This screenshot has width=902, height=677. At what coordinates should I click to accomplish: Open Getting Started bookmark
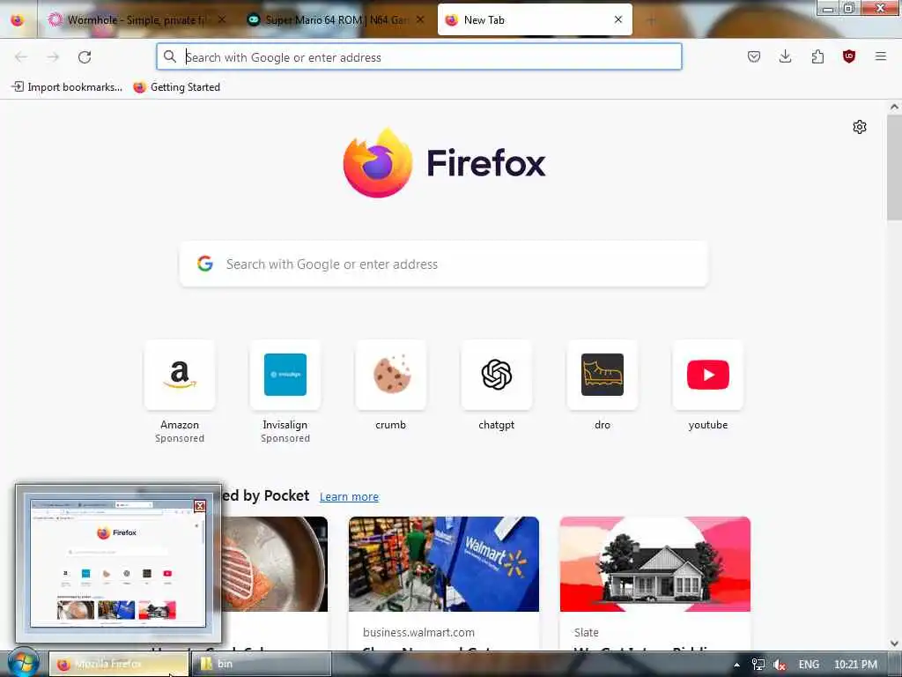coord(176,87)
